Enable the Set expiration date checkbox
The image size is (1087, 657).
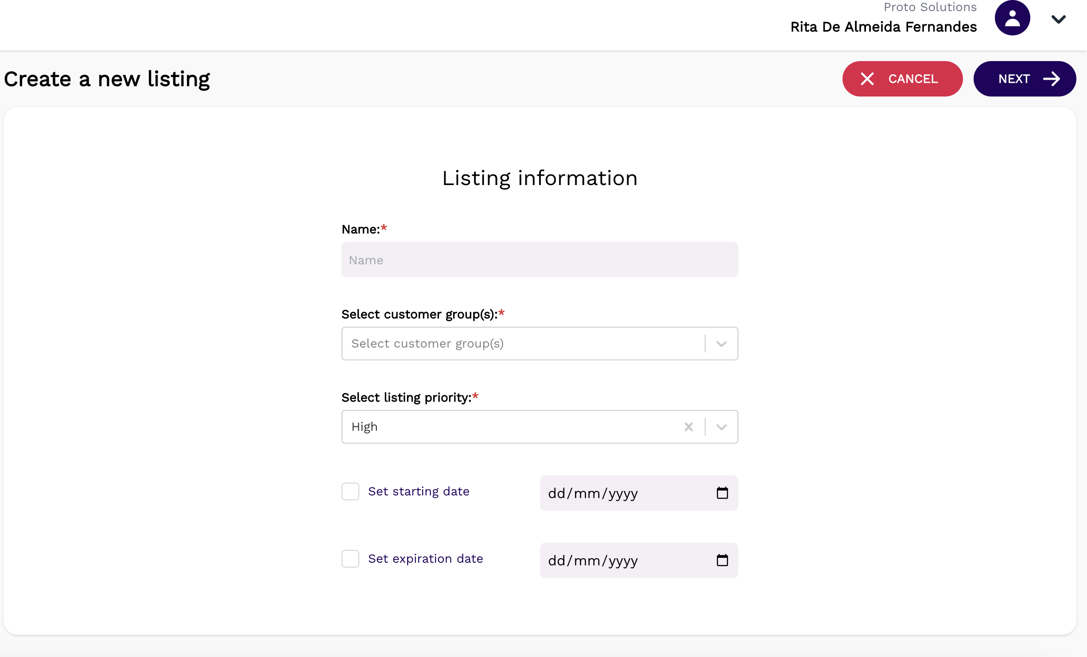pos(350,559)
